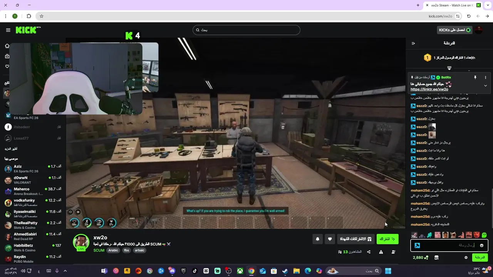Viewport: 493px width, 277px height.
Task: Open the Windows Start button
Action: (x=388, y=271)
